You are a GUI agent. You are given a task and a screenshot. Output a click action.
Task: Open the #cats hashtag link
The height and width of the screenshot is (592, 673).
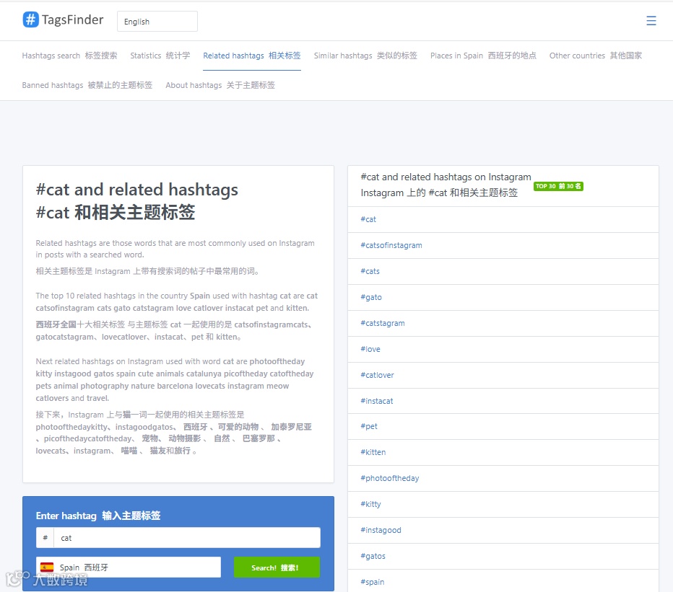click(370, 271)
